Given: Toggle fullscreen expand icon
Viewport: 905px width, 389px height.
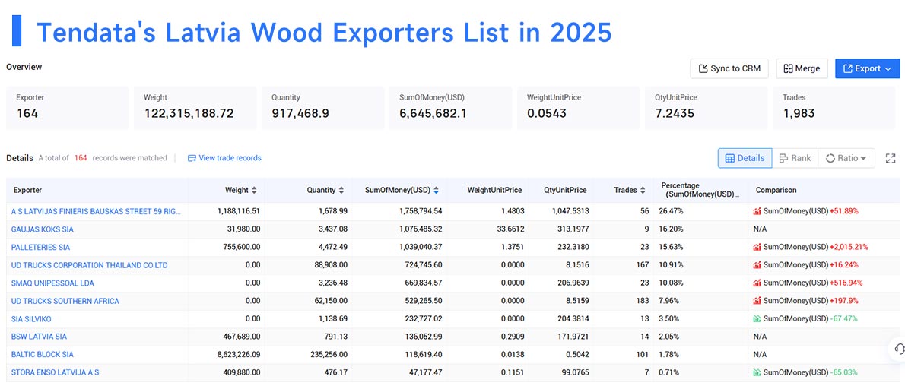Looking at the screenshot, I should [890, 158].
